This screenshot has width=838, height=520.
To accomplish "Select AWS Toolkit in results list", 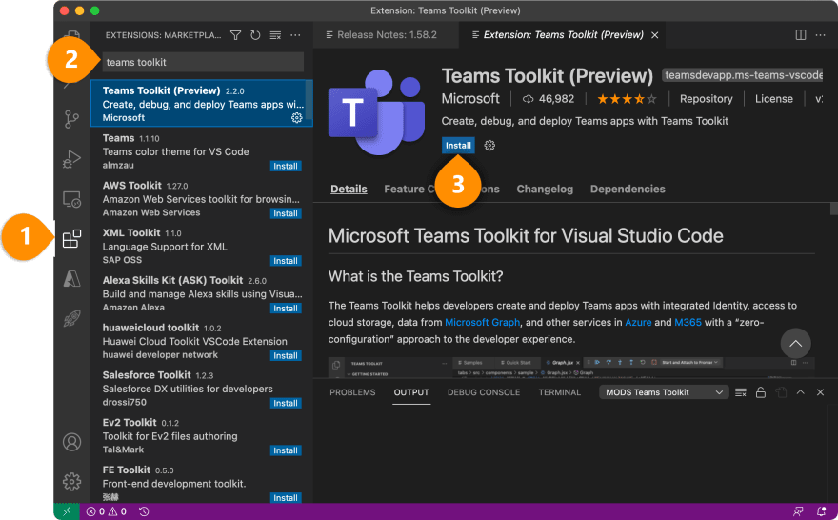I will (202, 199).
